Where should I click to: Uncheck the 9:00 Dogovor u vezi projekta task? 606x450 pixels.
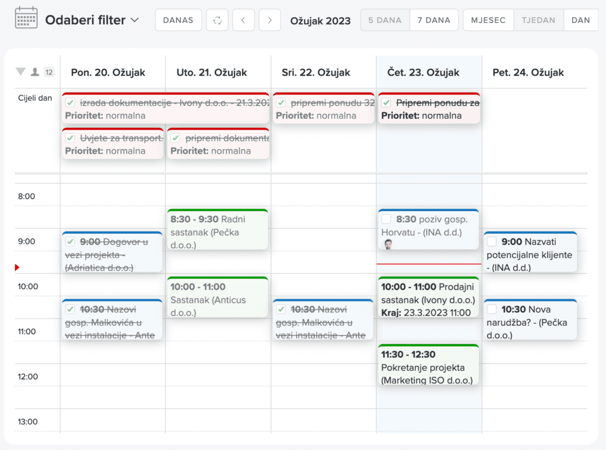[x=70, y=241]
